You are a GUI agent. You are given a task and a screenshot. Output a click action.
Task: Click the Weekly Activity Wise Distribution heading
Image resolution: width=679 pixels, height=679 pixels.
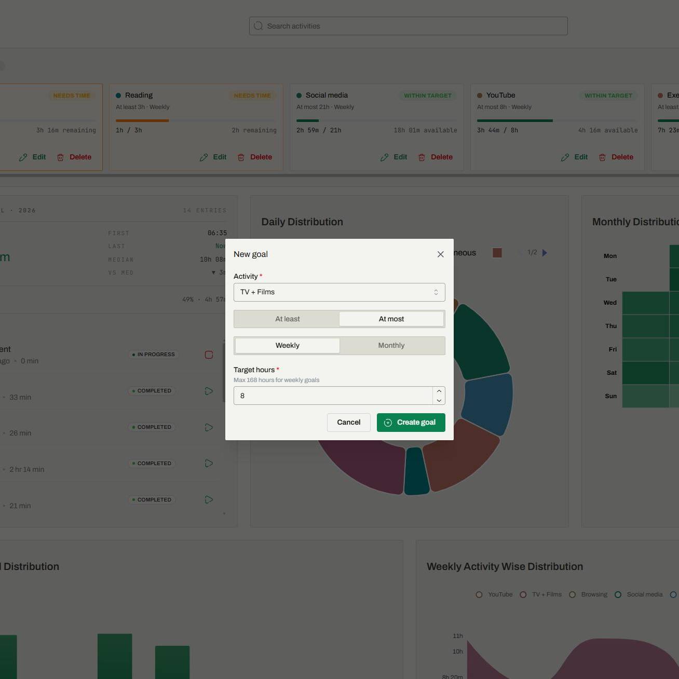coord(505,567)
